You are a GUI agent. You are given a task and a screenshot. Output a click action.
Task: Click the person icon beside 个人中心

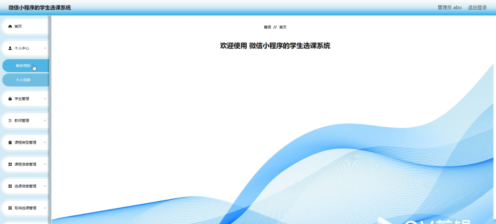(10, 48)
